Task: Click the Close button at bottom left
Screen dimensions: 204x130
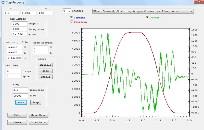Action: pyautogui.click(x=17, y=122)
